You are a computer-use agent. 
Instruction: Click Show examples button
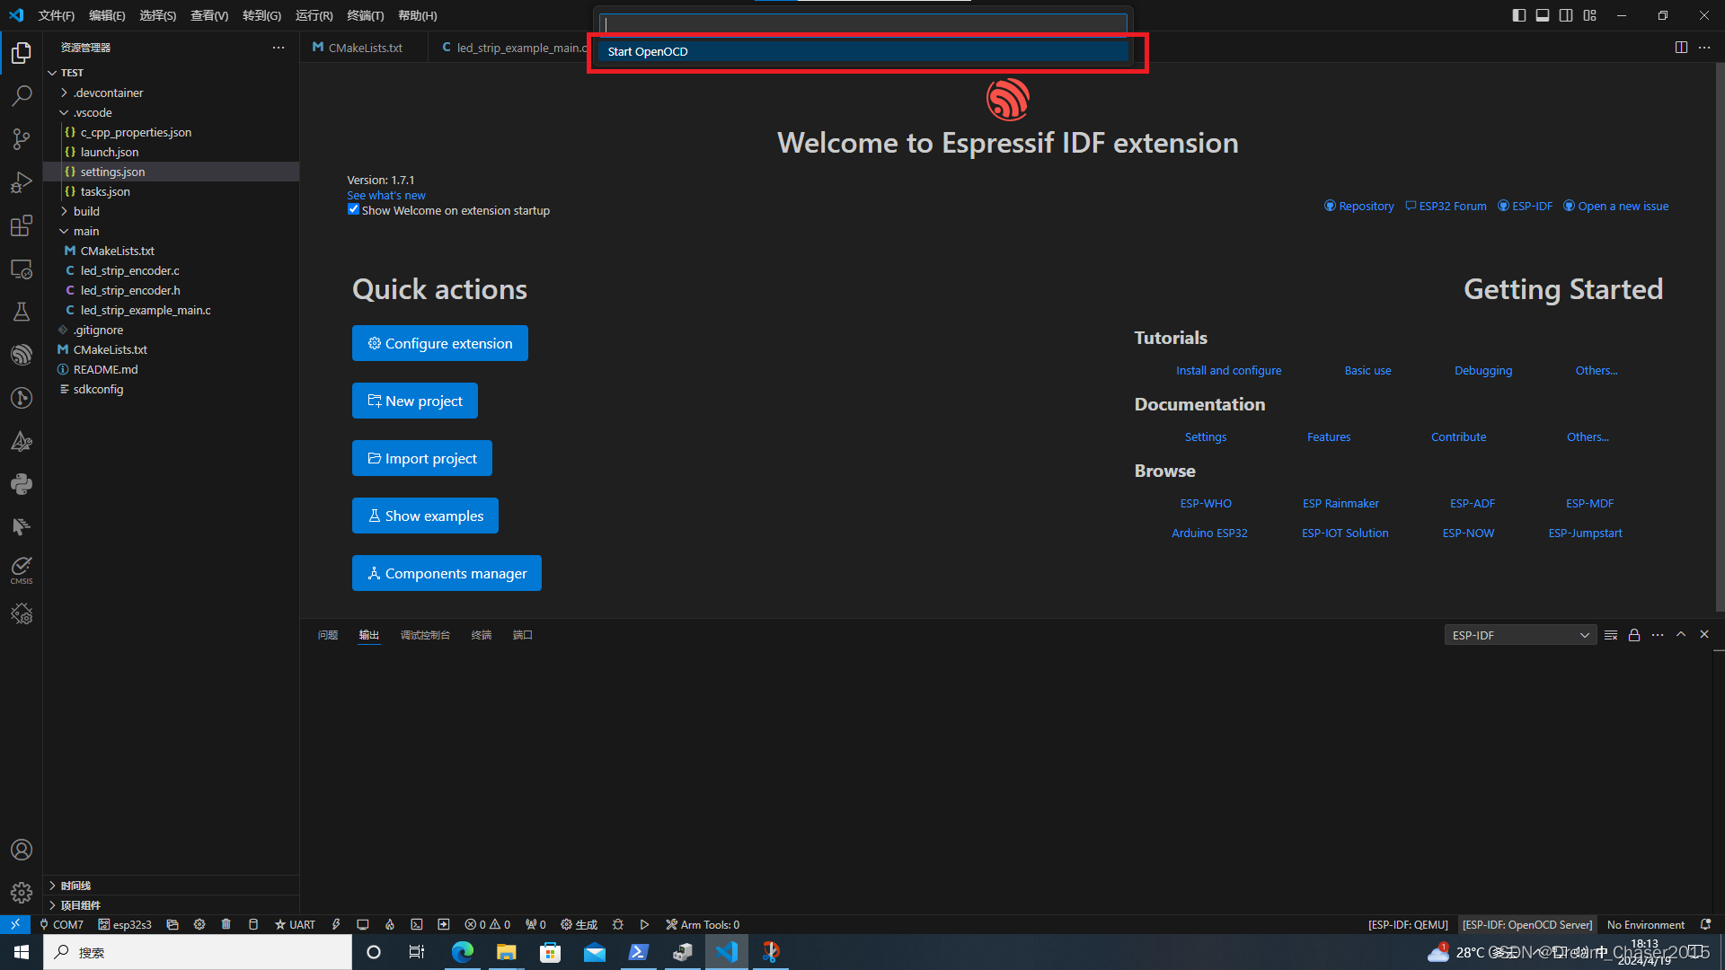coord(425,516)
